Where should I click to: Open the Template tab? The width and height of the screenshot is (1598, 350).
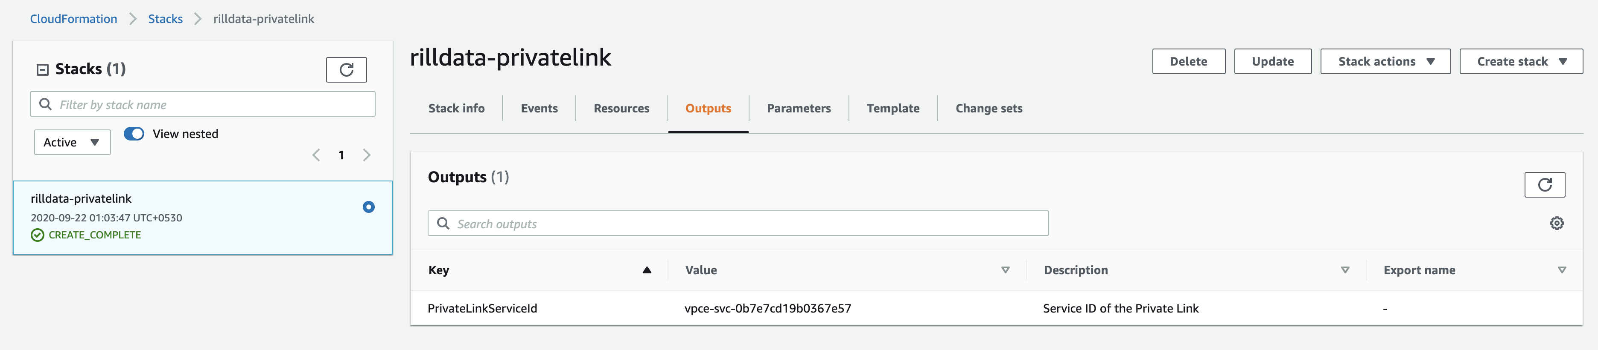coord(892,108)
